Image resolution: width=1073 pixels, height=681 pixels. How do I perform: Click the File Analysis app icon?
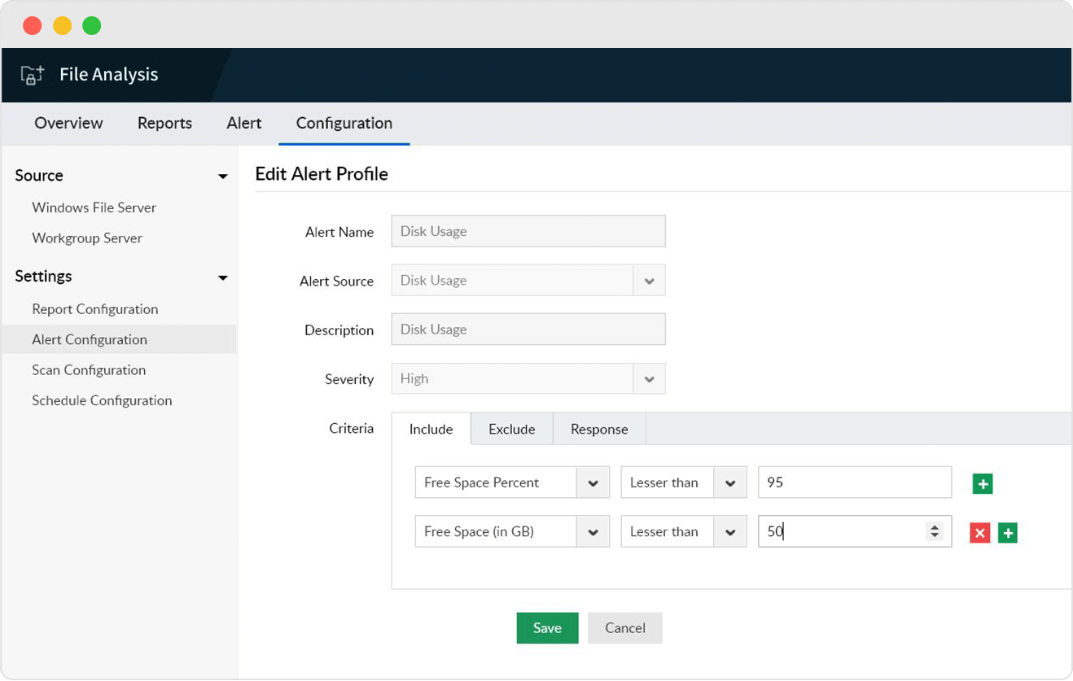pos(30,74)
